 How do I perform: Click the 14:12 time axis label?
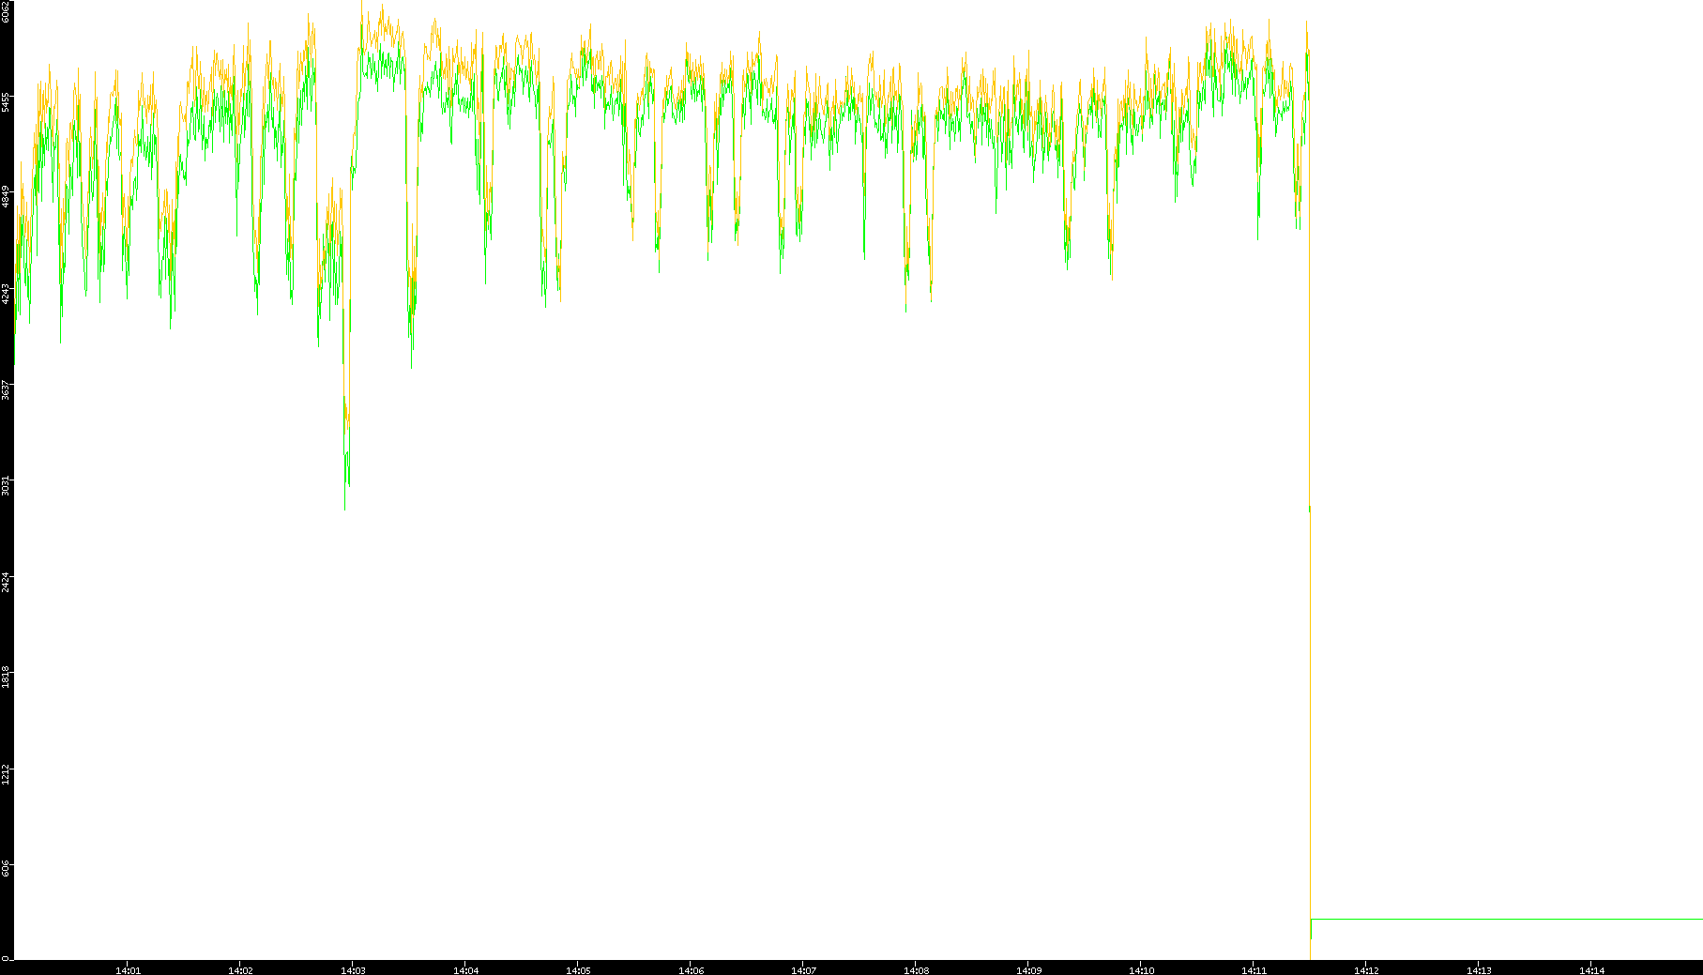tap(1366, 970)
